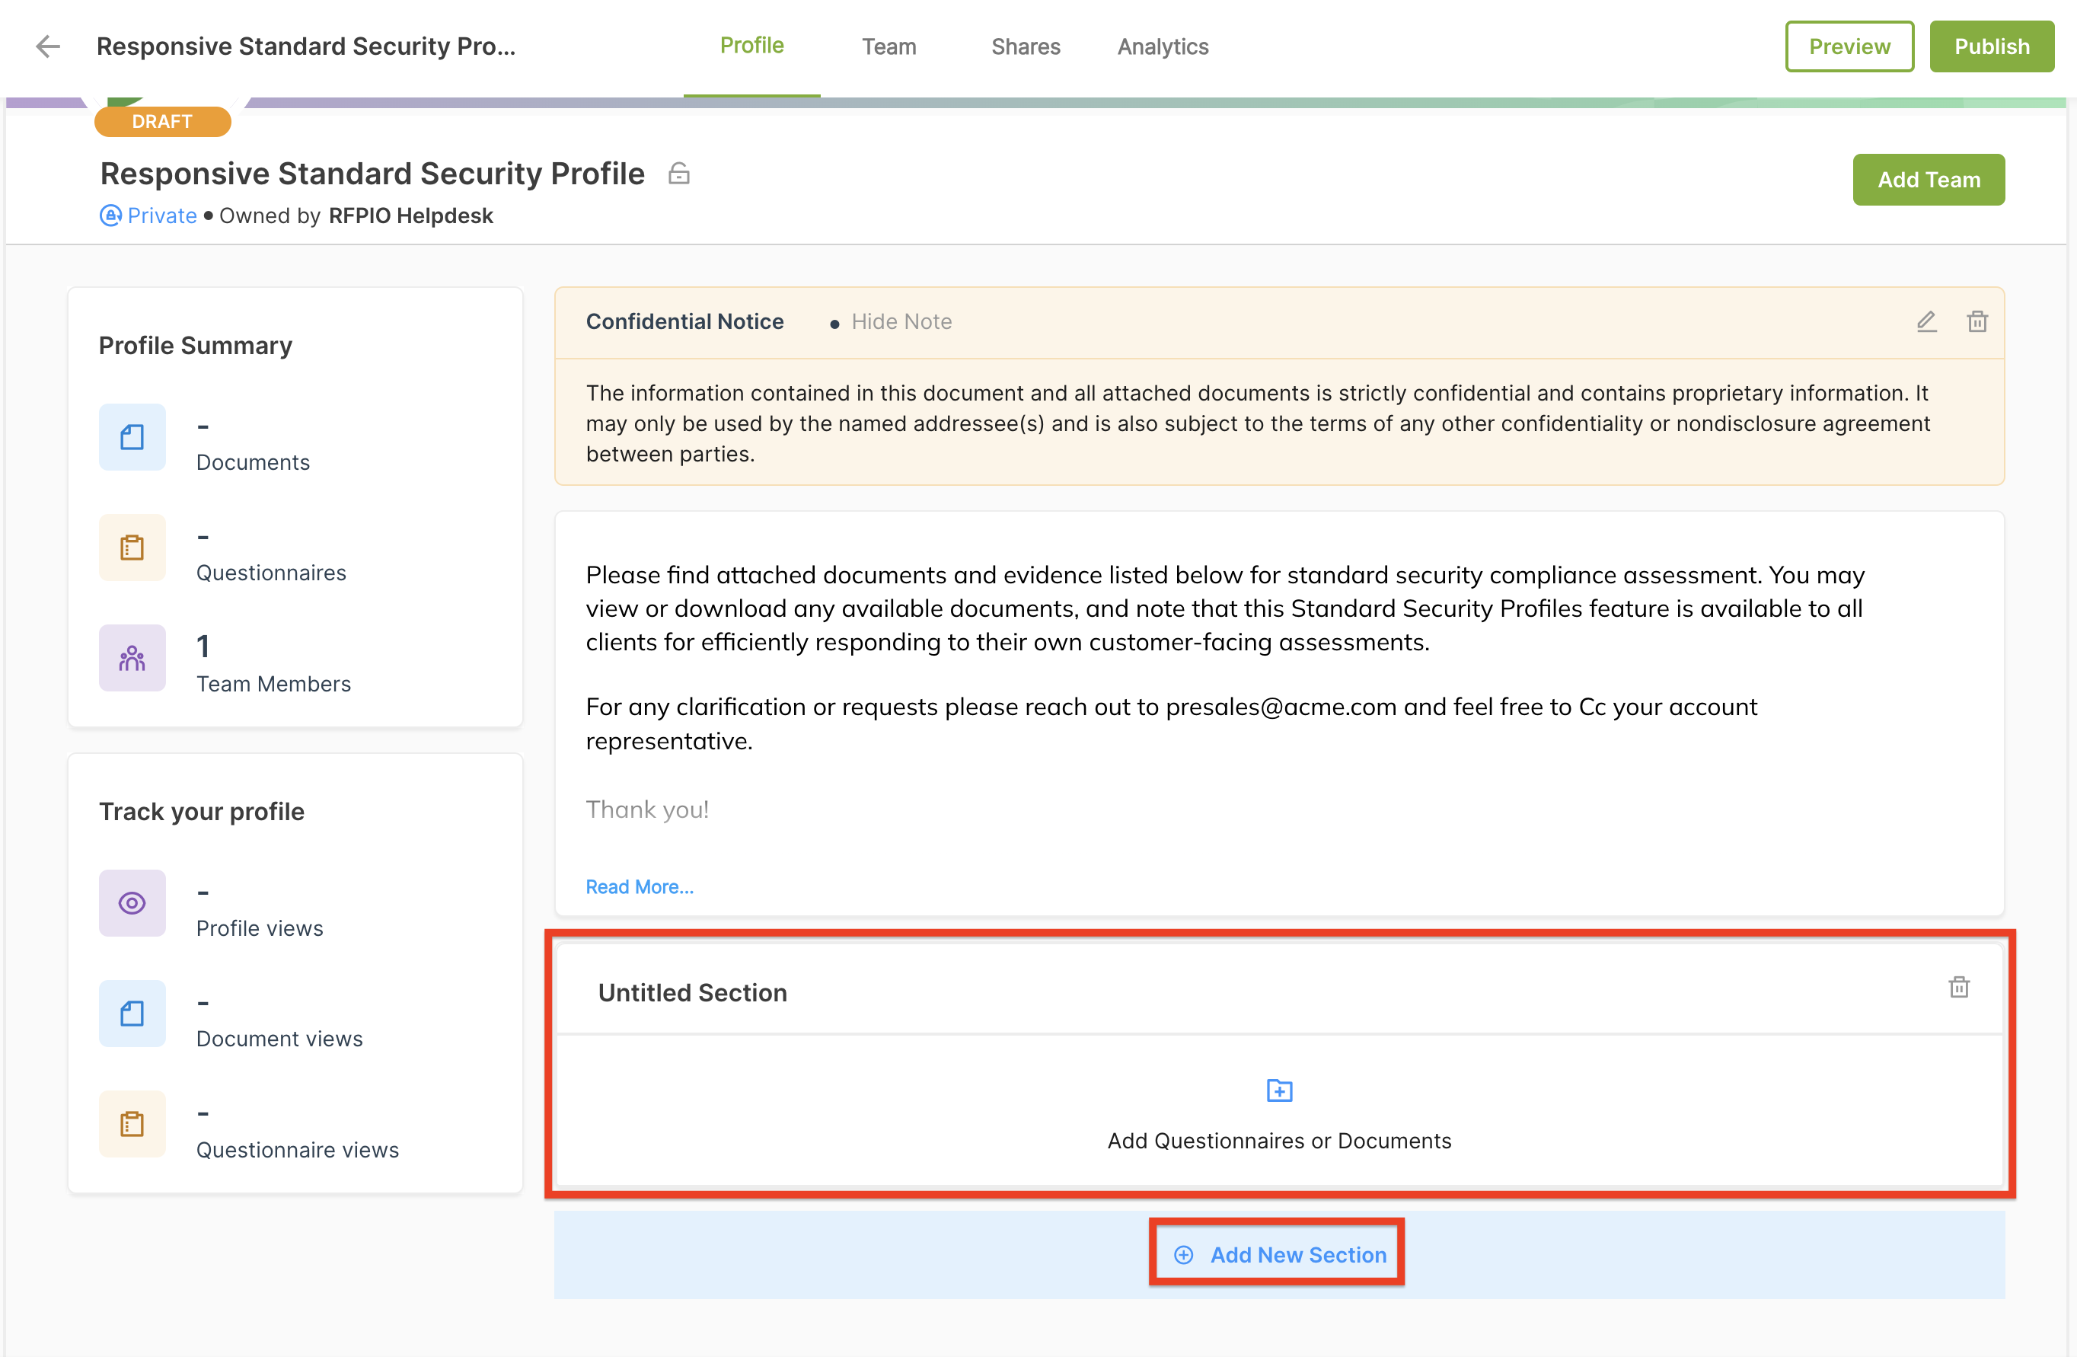The height and width of the screenshot is (1357, 2077).
Task: Click Hide Note on the Confidential Notice
Action: point(901,322)
